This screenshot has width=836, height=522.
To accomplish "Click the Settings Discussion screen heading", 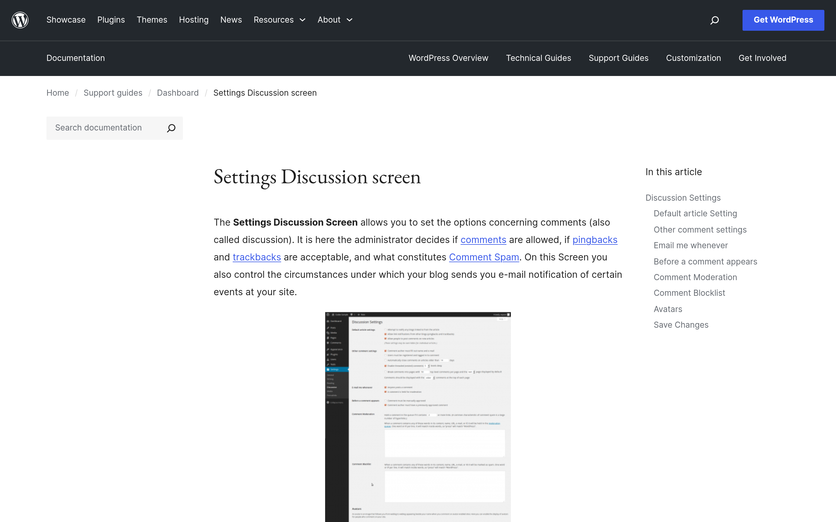I will (317, 177).
